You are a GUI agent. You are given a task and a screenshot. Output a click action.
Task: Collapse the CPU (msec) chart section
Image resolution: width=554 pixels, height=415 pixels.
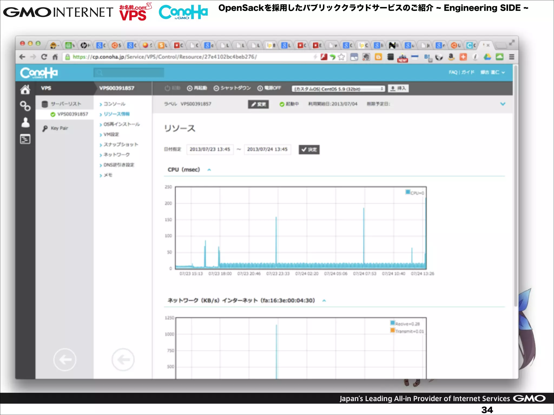point(209,170)
